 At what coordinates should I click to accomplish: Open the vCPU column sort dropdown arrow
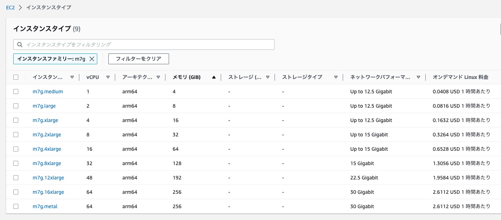pos(108,77)
